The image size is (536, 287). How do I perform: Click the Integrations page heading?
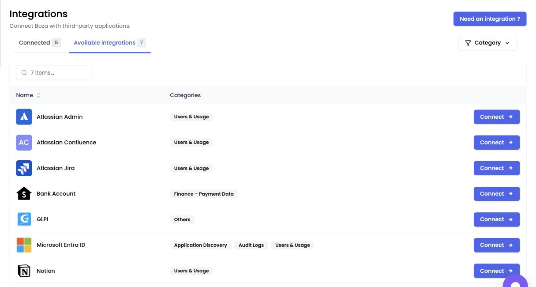(38, 14)
